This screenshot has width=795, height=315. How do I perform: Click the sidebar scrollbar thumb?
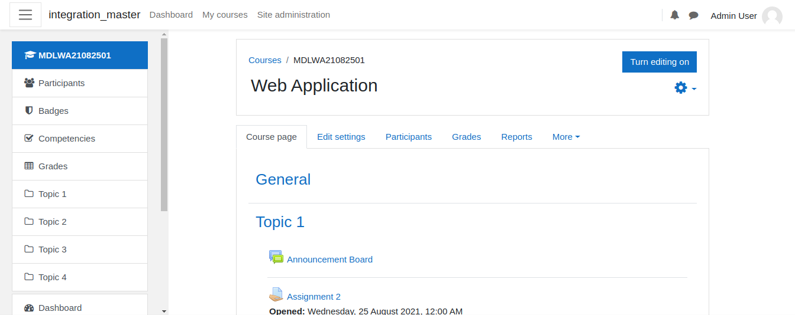[x=164, y=124]
